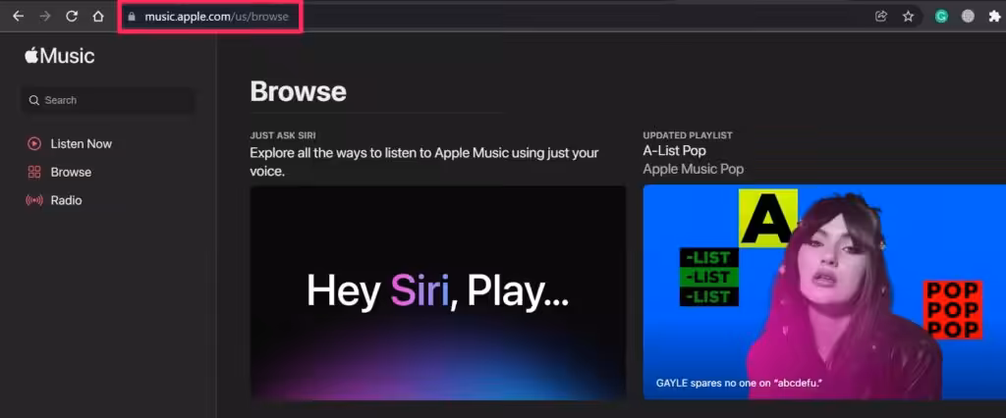Open the Extensions puzzle piece icon

(x=994, y=17)
